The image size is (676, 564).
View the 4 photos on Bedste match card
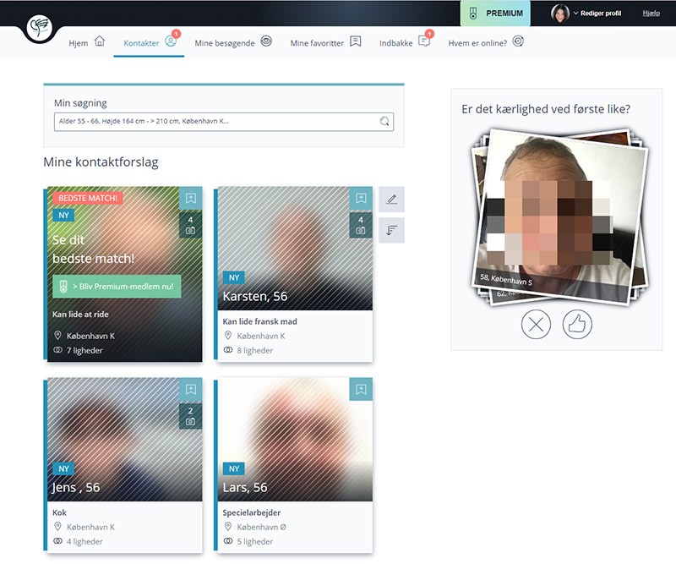(x=191, y=225)
